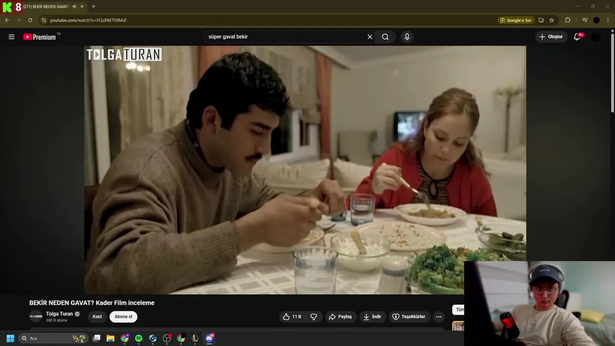Go to YouTube Premium home logo
This screenshot has width=615, height=346.
point(39,37)
